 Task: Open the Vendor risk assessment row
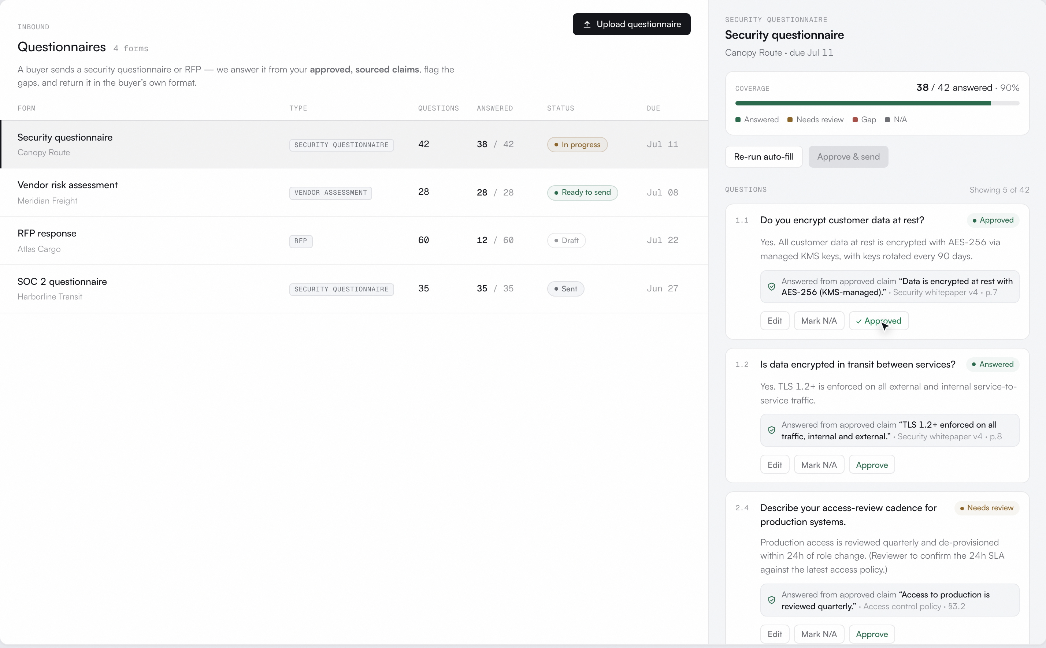pos(354,193)
